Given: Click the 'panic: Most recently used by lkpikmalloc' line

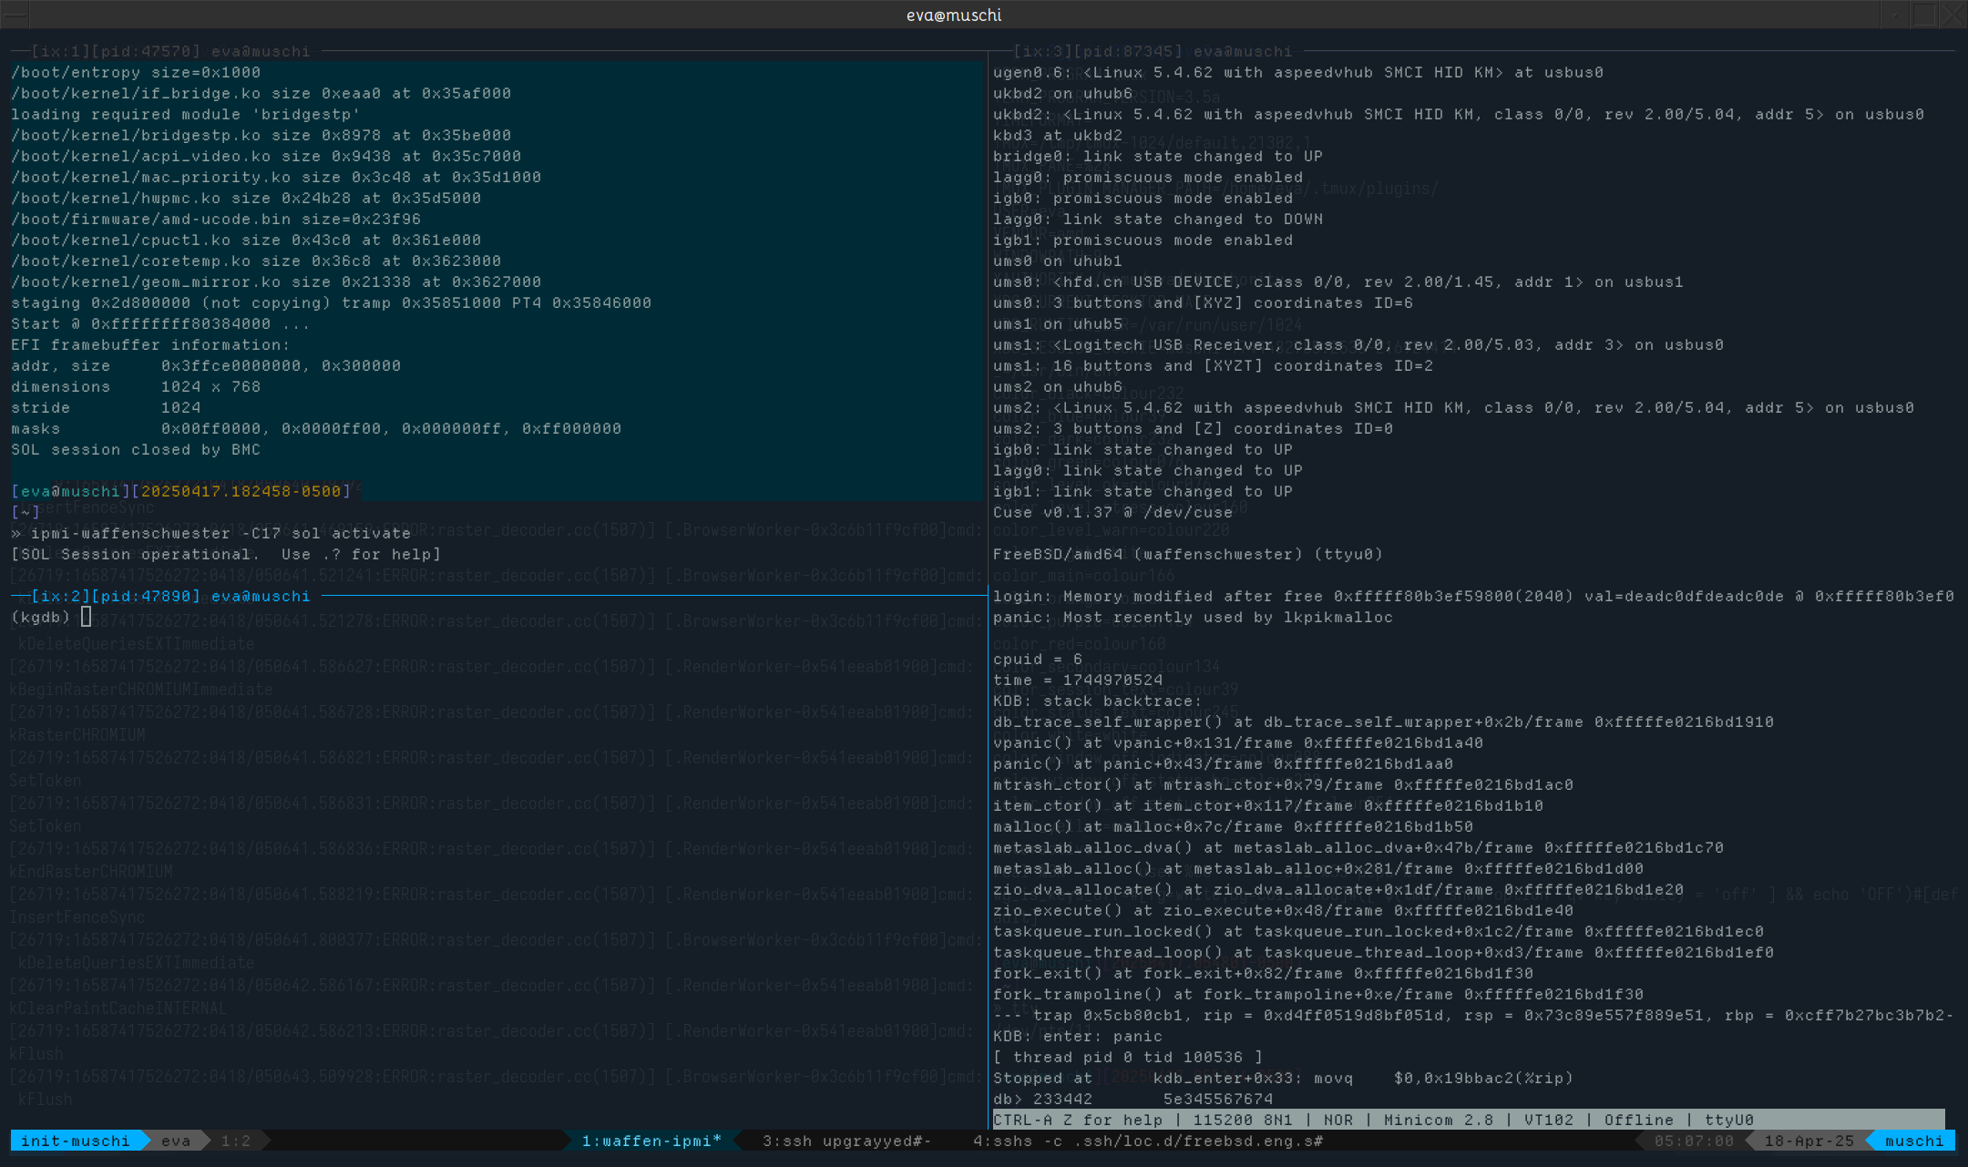Looking at the screenshot, I should tap(1193, 617).
